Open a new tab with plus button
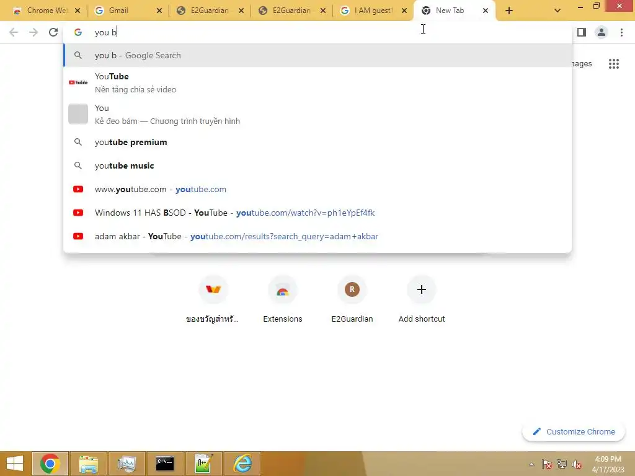Viewport: 635px width, 476px height. [509, 11]
